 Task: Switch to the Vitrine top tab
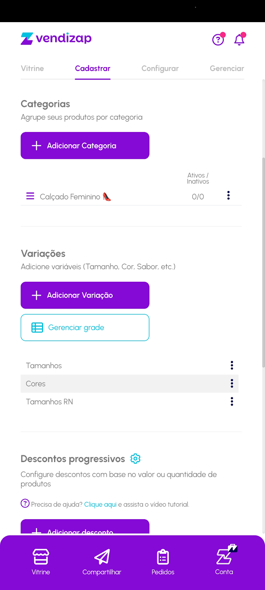(32, 69)
